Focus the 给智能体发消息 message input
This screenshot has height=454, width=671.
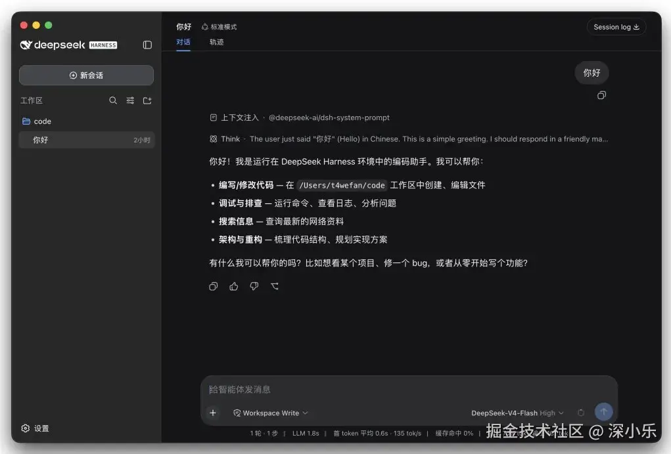coord(409,390)
